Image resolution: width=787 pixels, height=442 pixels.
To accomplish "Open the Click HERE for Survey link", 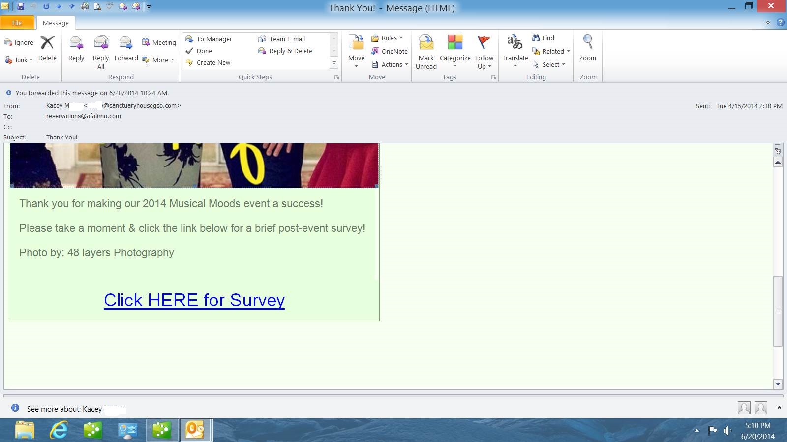I will (x=194, y=300).
